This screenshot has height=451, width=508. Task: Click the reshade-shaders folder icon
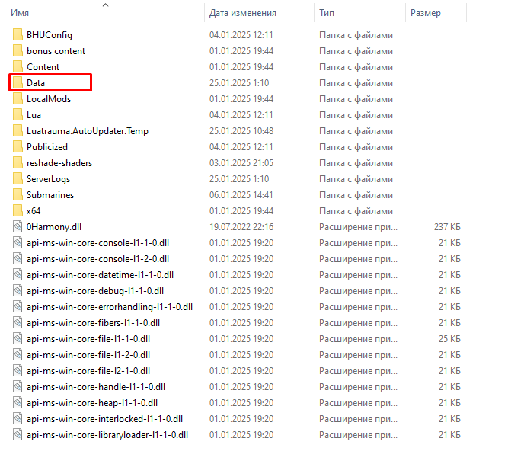(x=18, y=163)
